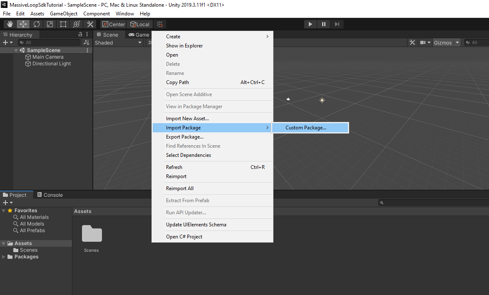Open the custom editor tools icon
The width and height of the screenshot is (489, 295).
coord(90,24)
